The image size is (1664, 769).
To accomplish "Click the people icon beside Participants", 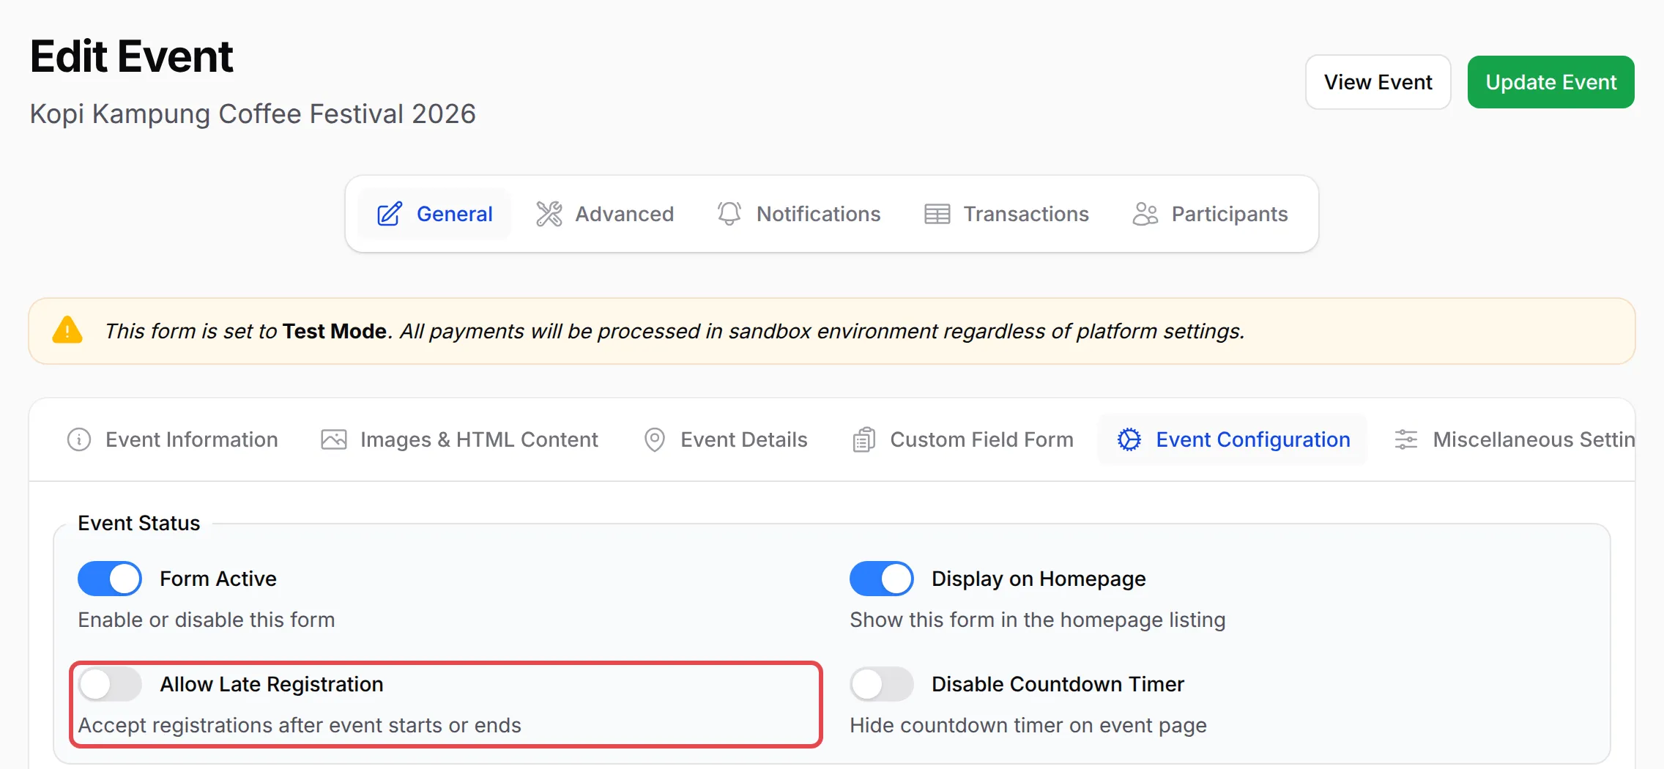I will click(1145, 214).
